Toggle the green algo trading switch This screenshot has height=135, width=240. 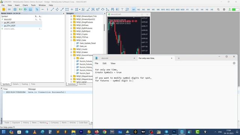point(235,9)
